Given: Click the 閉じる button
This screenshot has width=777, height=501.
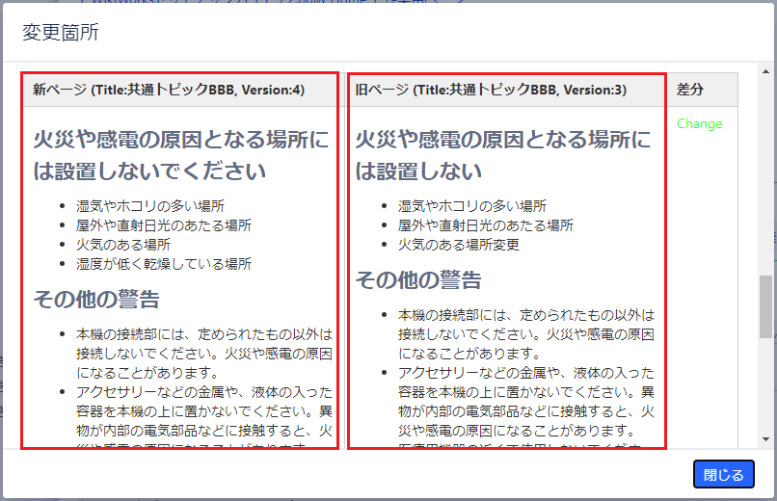Looking at the screenshot, I should click(x=723, y=474).
